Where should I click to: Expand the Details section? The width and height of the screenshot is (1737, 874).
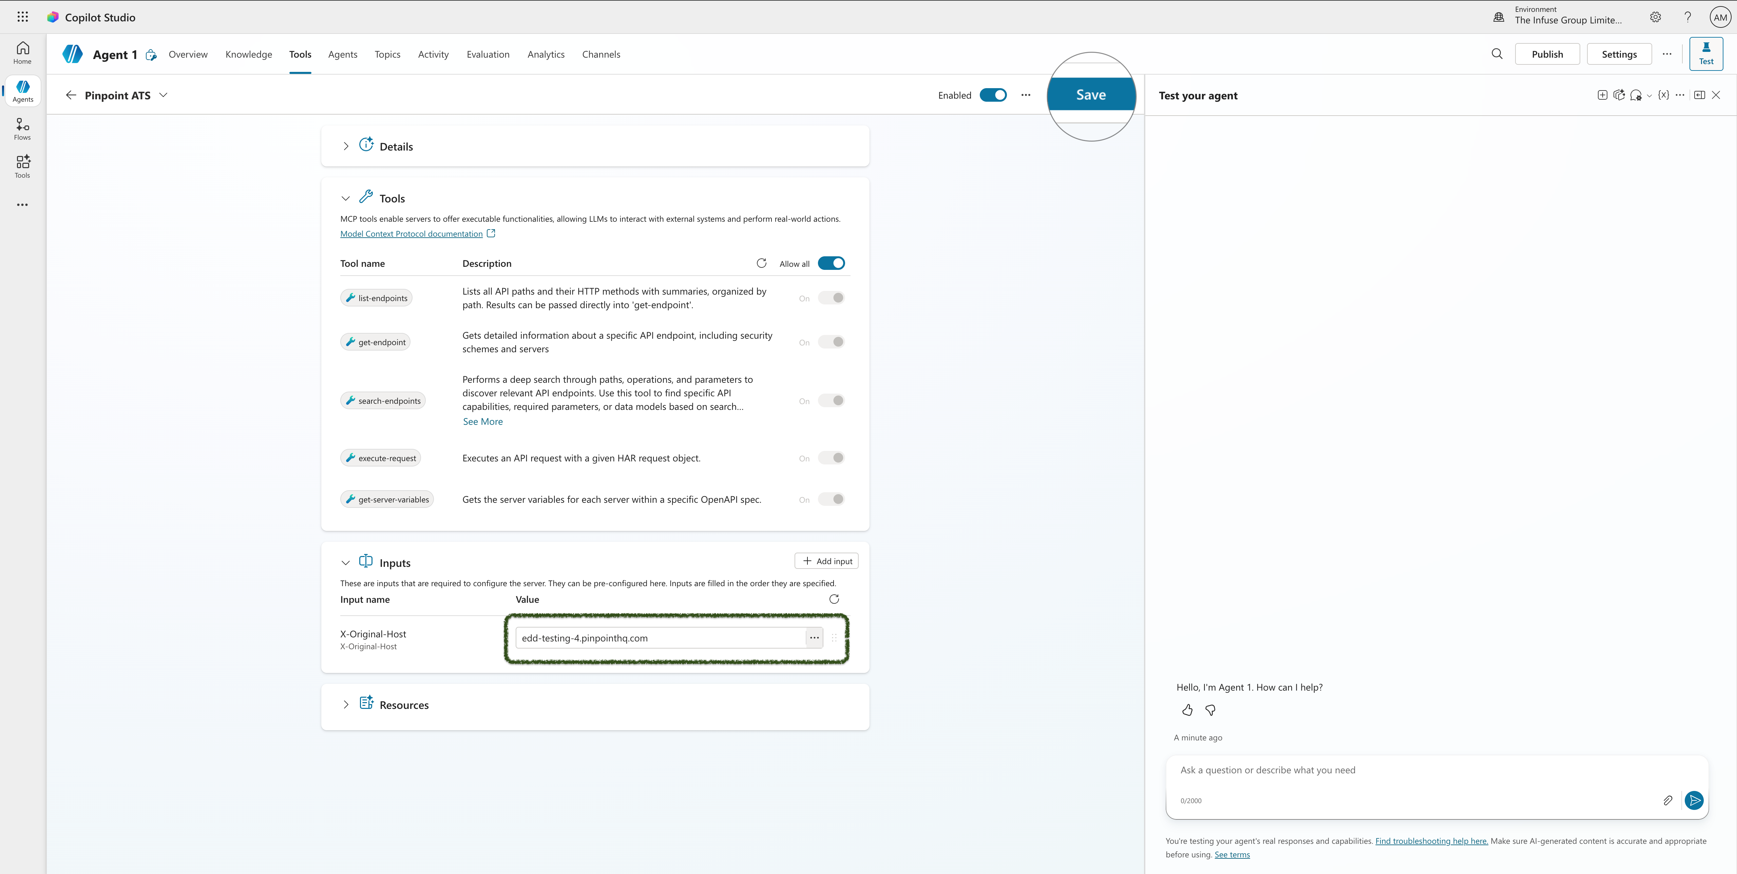(x=346, y=146)
